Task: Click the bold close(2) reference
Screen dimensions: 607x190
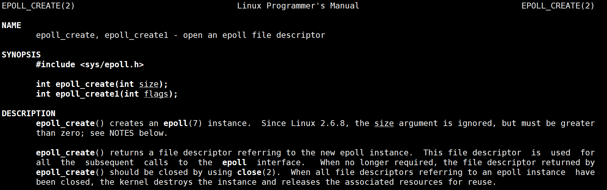Action: (x=256, y=172)
